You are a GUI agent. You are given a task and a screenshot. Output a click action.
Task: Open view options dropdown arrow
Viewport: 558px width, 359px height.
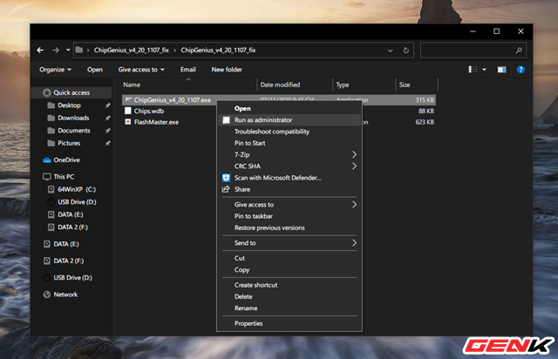click(x=485, y=70)
